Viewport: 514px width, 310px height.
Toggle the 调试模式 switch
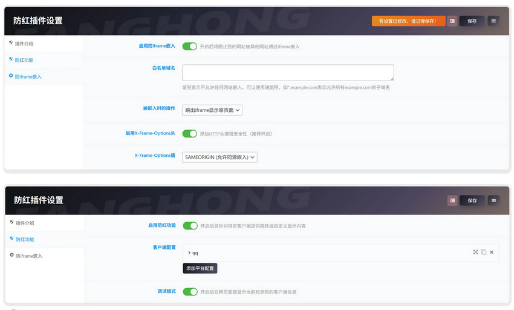point(190,292)
